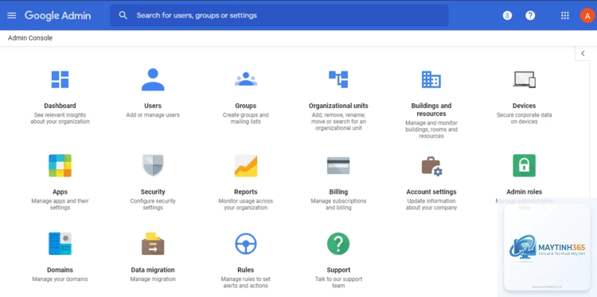Open the Account settings briefcase icon
The width and height of the screenshot is (597, 297).
point(431,166)
